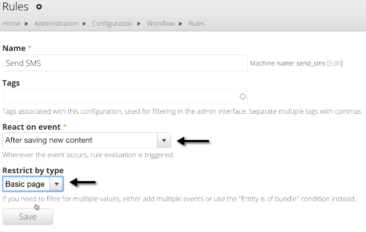Image resolution: width=366 pixels, height=232 pixels.
Task: Click the 'Restrict by type' label
Action: (x=33, y=170)
